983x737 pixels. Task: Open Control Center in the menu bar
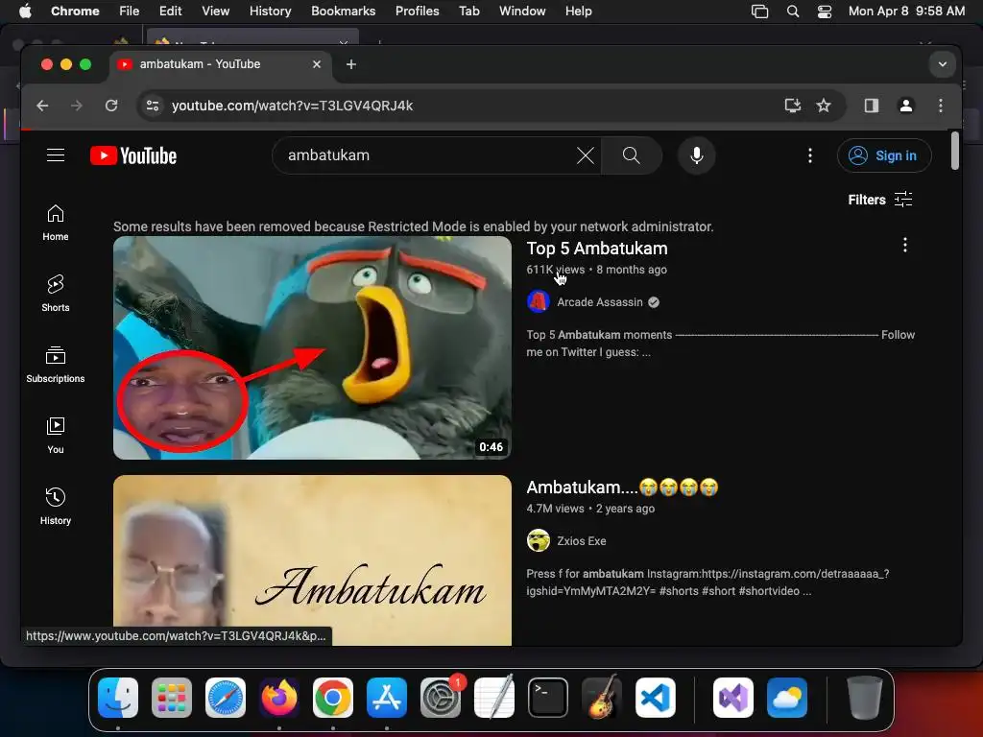pos(825,11)
